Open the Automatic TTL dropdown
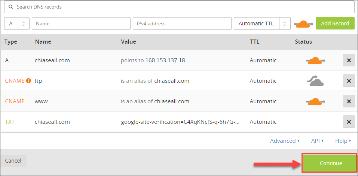This screenshot has height=176, width=358. (262, 23)
